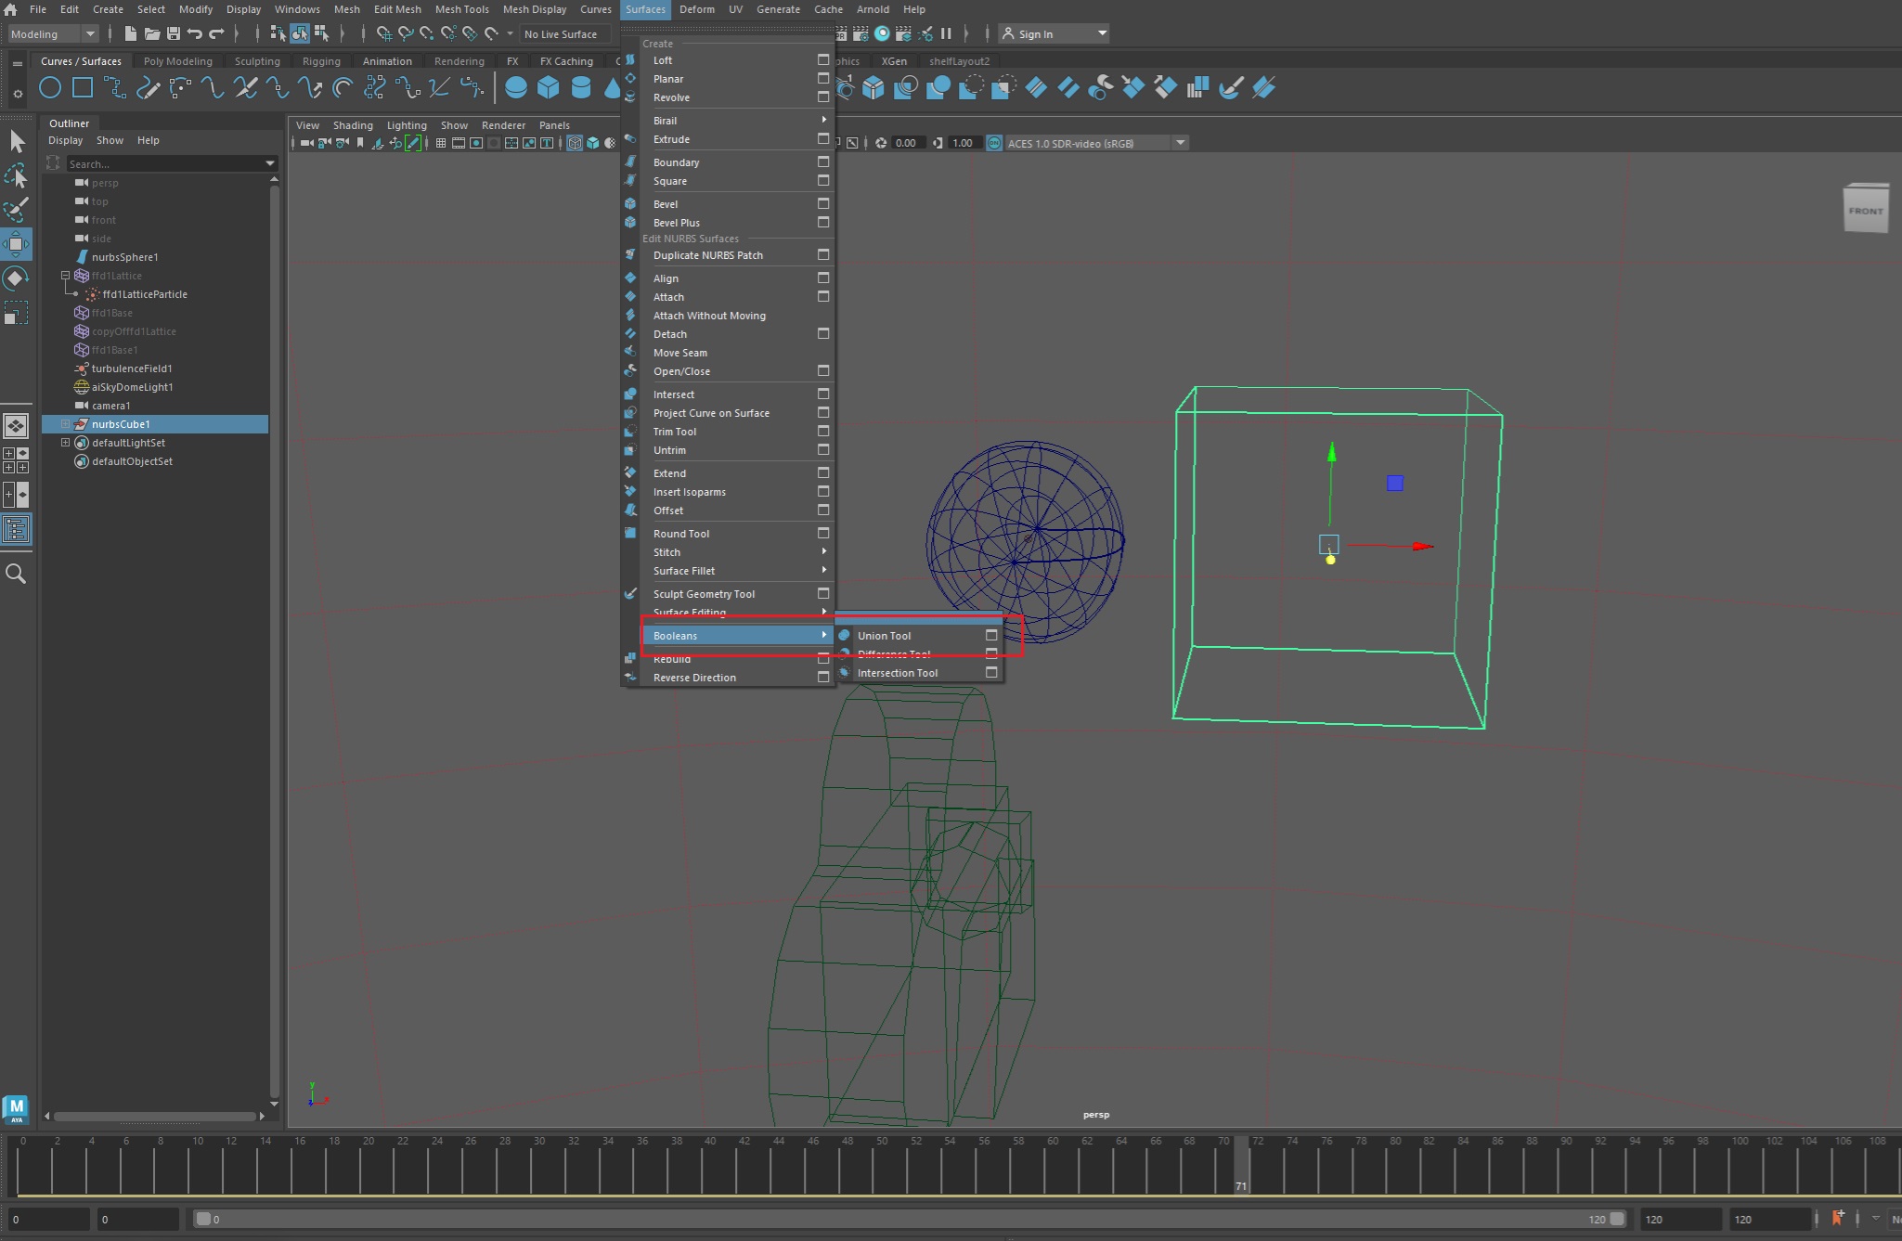Image resolution: width=1902 pixels, height=1241 pixels.
Task: Switch to the Poly Modeling shelf tab
Action: pyautogui.click(x=178, y=61)
